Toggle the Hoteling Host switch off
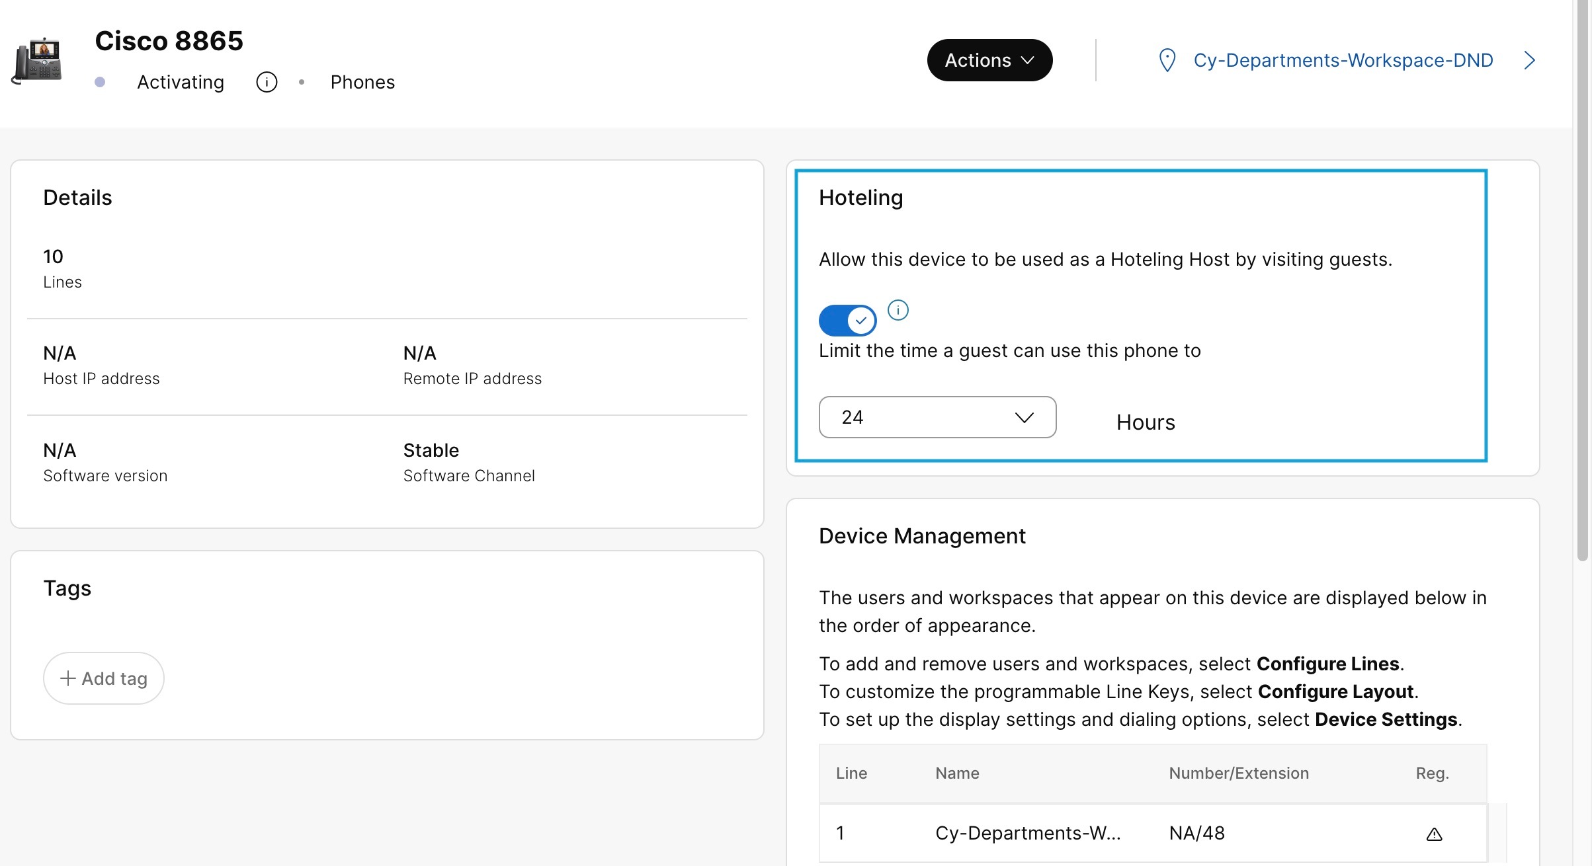1592x866 pixels. click(x=847, y=321)
